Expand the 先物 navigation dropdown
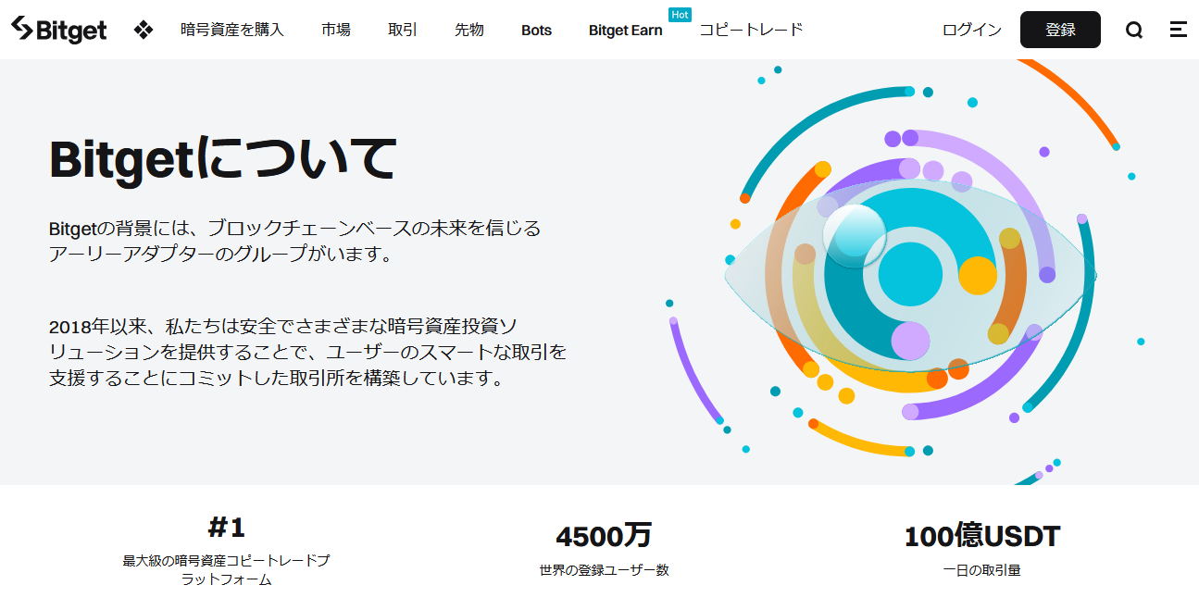This screenshot has height=610, width=1199. coord(468,30)
